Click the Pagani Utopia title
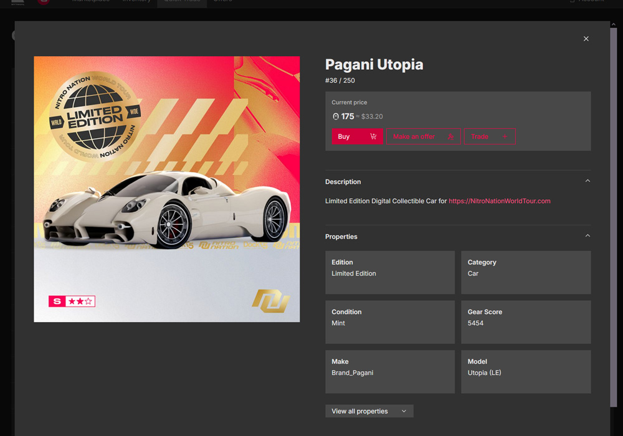 click(x=374, y=64)
